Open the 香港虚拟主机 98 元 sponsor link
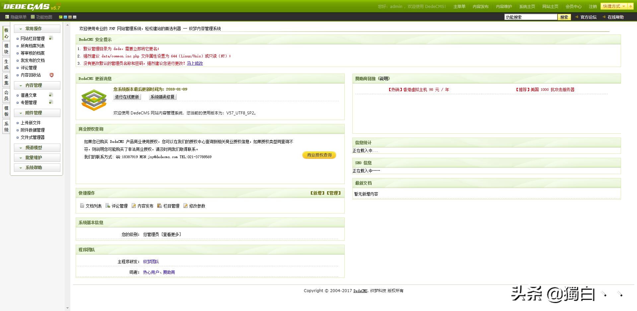 pos(418,90)
